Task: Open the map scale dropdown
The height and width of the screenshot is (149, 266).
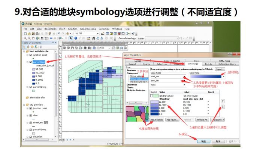Action: pyautogui.click(x=97, y=34)
